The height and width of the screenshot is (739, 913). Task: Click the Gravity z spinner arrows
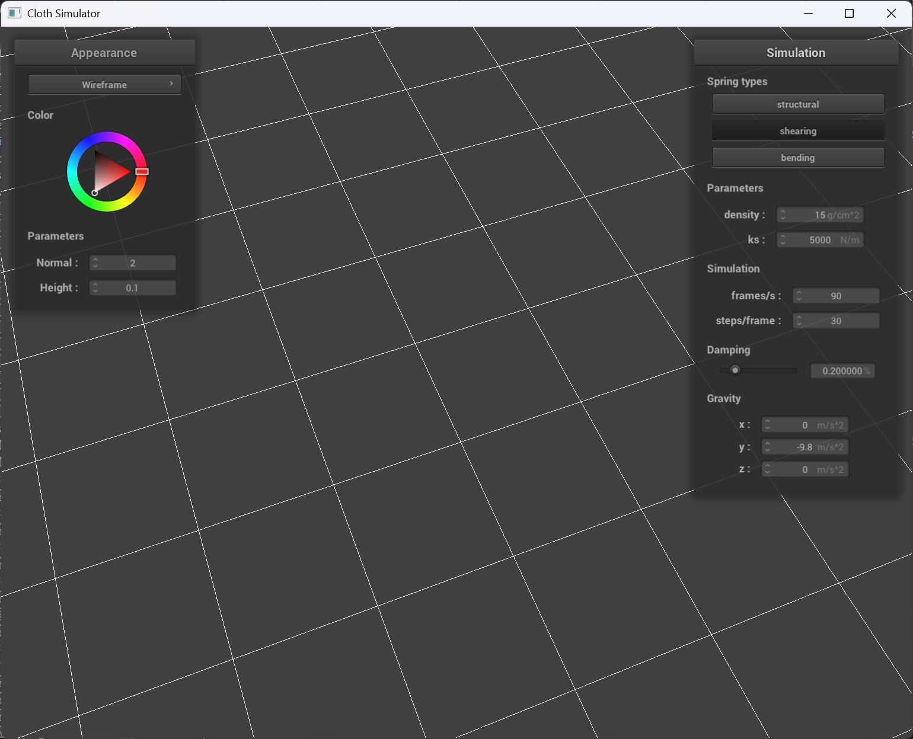pyautogui.click(x=767, y=469)
